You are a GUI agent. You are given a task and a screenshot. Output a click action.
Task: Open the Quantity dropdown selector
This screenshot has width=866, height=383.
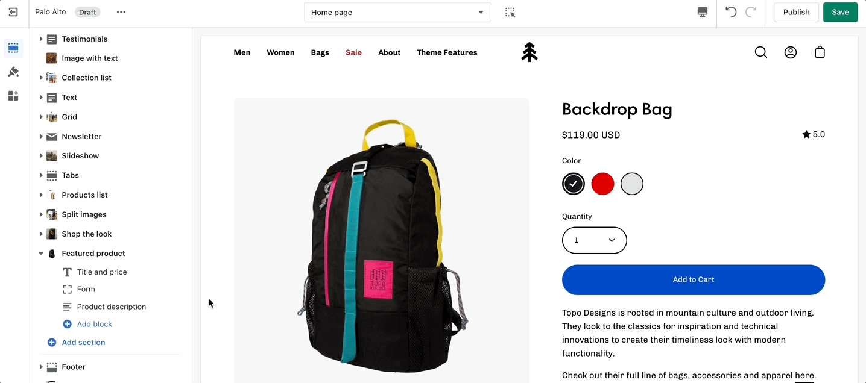[x=595, y=240]
